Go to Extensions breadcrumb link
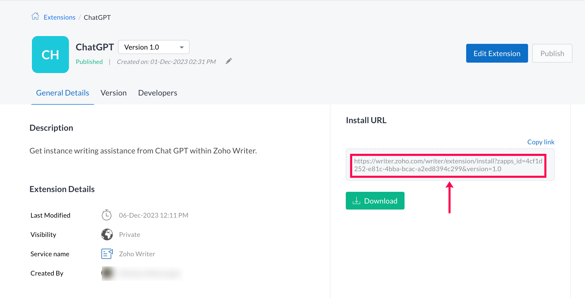The width and height of the screenshot is (585, 298). (60, 17)
